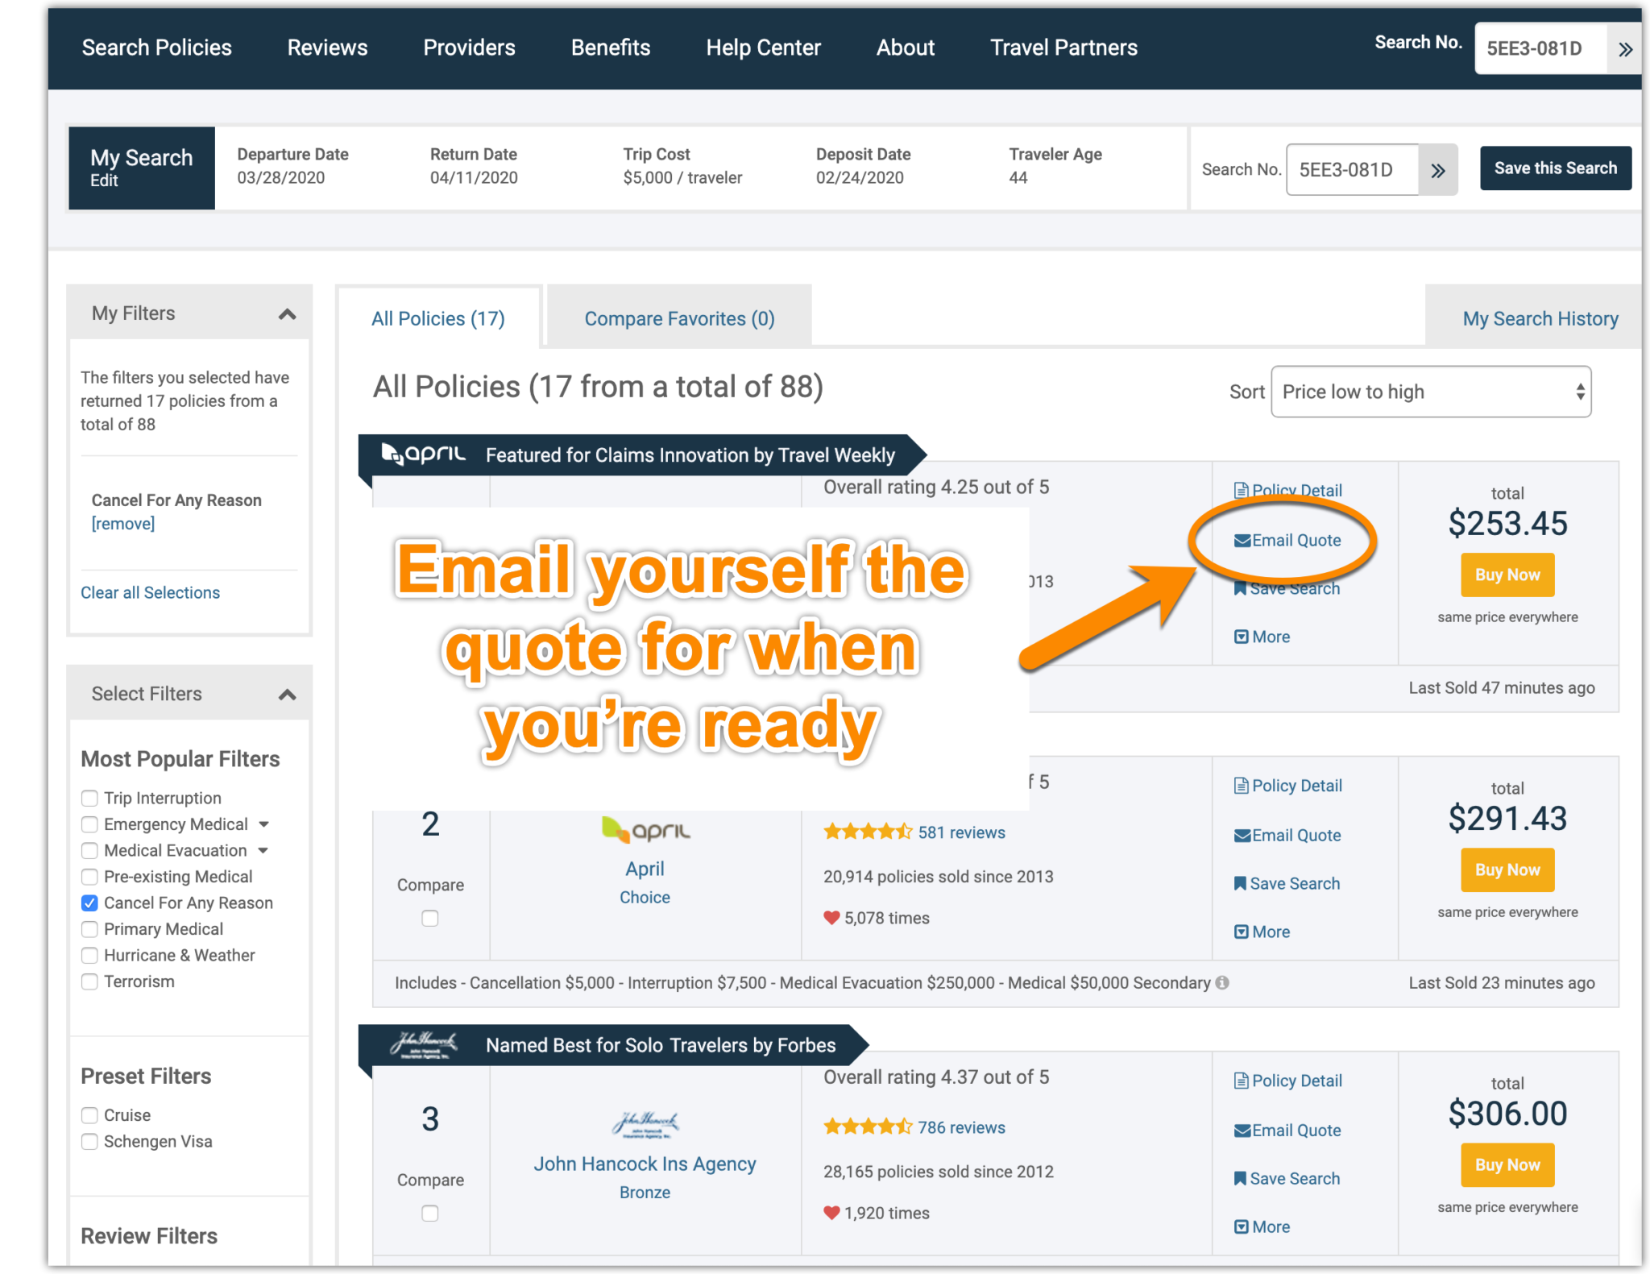Viewport: 1650px width, 1274px height.
Task: Click the 581 reviews star rating
Action: click(868, 832)
